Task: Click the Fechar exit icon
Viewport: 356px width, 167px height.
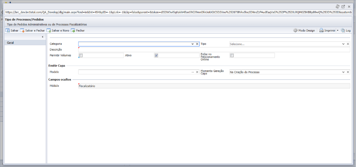Action: (73, 30)
